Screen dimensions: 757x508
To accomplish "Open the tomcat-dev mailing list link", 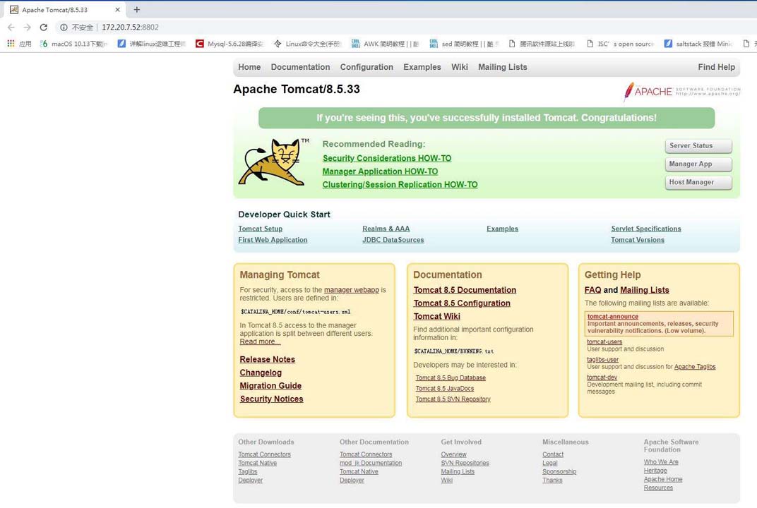I will (x=602, y=377).
